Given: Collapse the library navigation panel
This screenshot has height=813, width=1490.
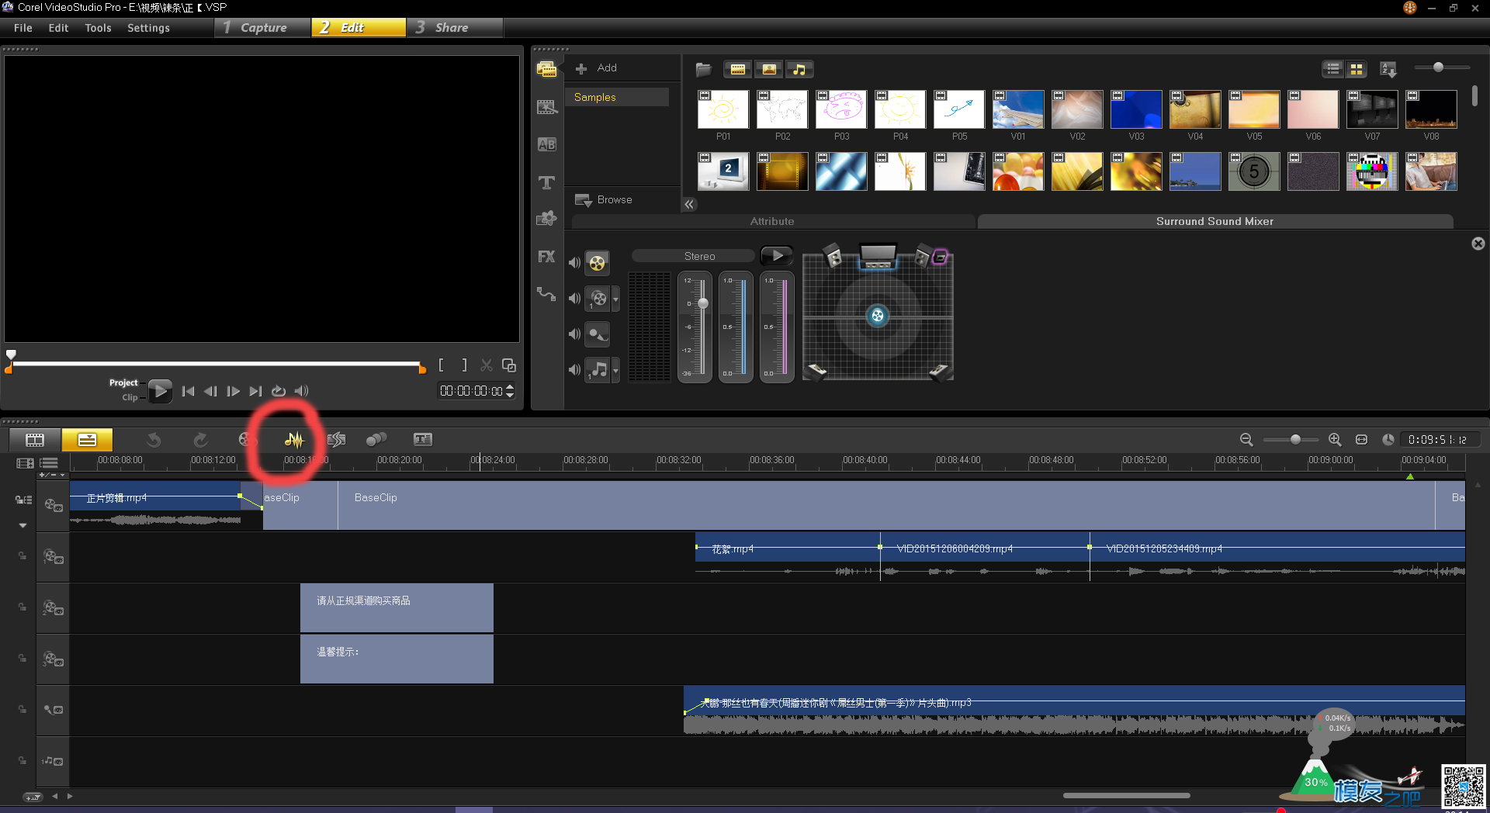Looking at the screenshot, I should [689, 204].
